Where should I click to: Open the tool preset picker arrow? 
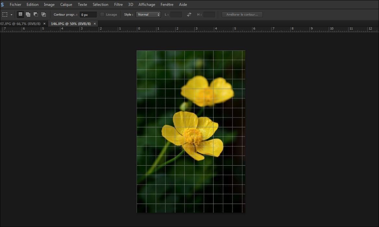pyautogui.click(x=11, y=15)
